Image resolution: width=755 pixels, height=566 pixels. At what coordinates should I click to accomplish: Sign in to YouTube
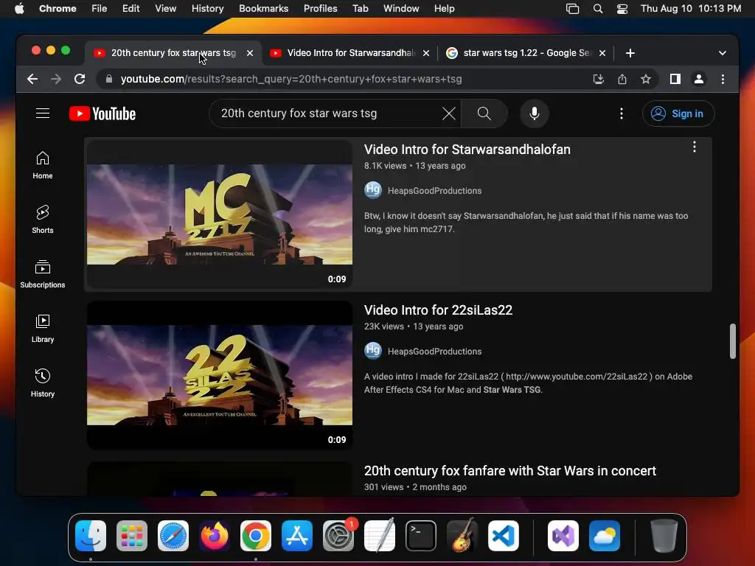(678, 113)
